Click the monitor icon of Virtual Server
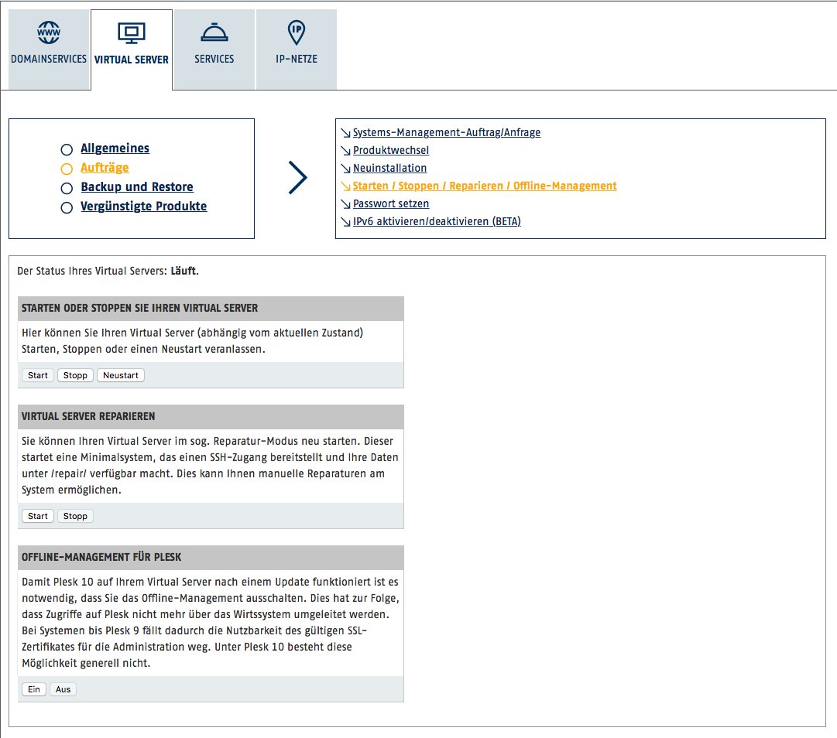The image size is (837, 738). tap(132, 33)
